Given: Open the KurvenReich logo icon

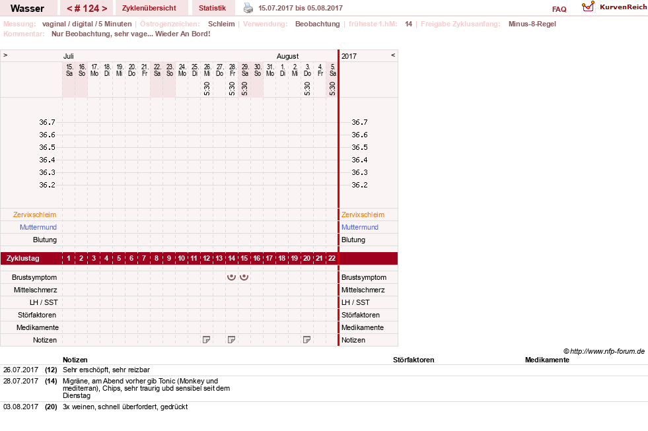Looking at the screenshot, I should coord(588,7).
